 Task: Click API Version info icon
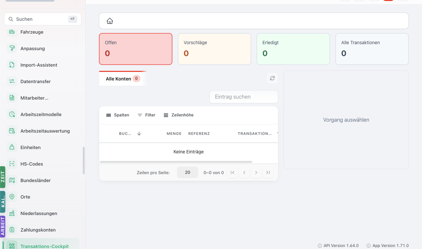(x=320, y=246)
